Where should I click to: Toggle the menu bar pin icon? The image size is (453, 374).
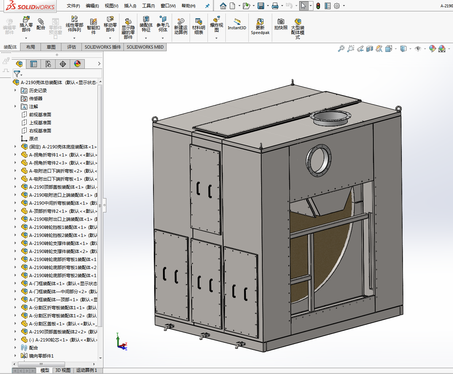(207, 6)
